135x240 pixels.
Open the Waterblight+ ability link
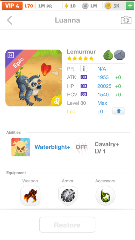point(52,147)
